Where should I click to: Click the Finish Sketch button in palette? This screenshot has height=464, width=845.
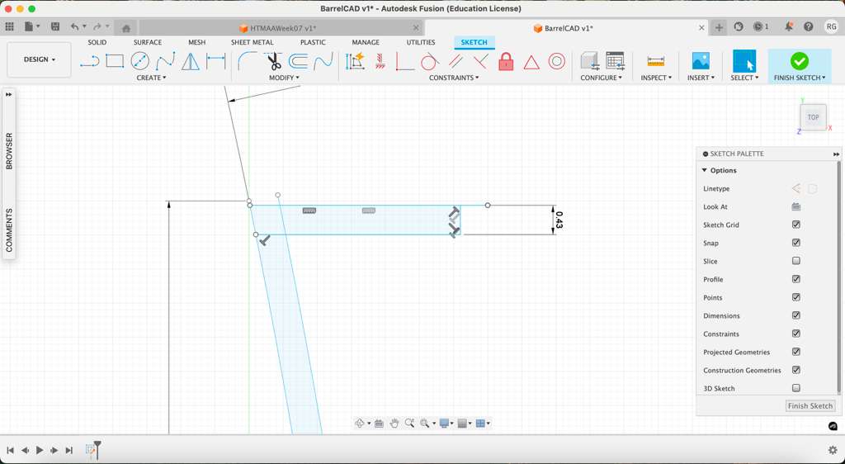coord(810,406)
